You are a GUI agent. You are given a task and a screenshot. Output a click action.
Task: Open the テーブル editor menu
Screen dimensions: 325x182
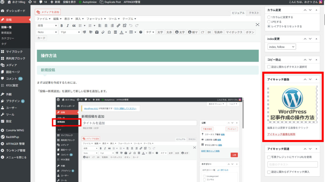129,19
